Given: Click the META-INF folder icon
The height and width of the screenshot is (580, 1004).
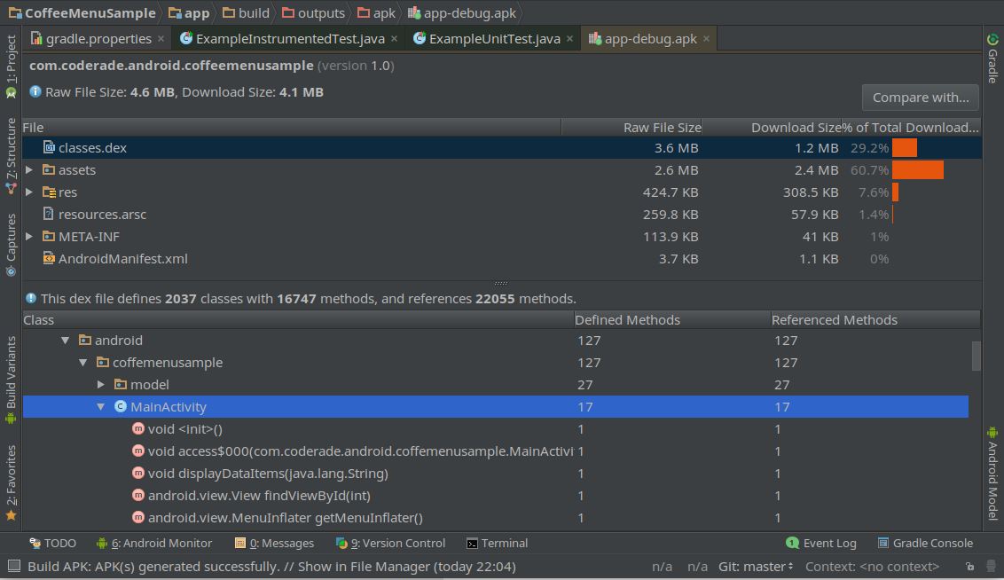Looking at the screenshot, I should point(49,236).
